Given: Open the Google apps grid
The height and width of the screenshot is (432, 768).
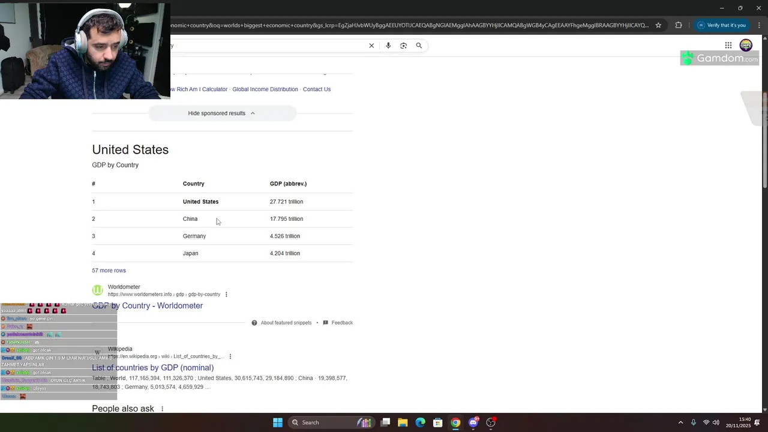Looking at the screenshot, I should click(x=728, y=45).
